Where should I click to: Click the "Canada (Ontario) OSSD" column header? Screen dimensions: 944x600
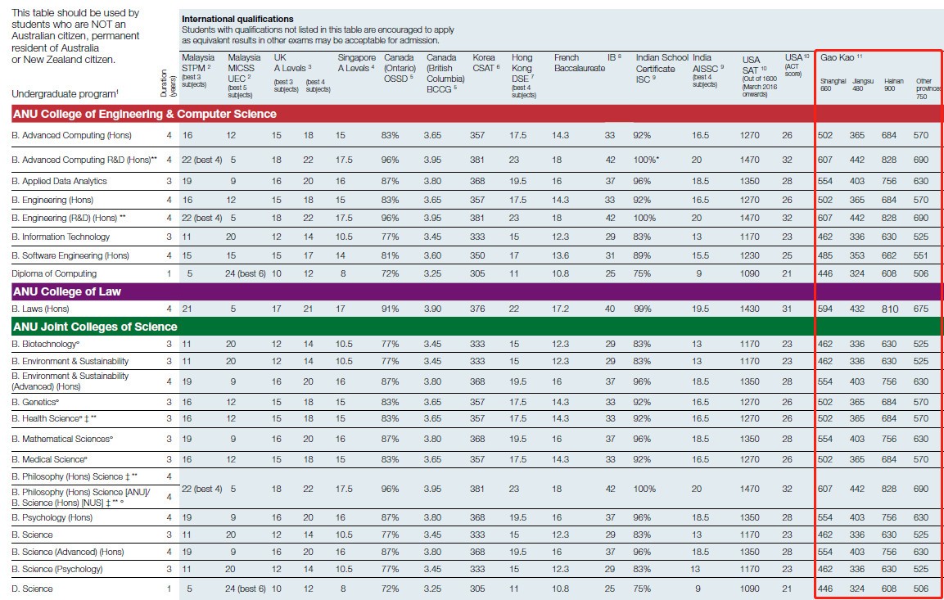[x=400, y=68]
